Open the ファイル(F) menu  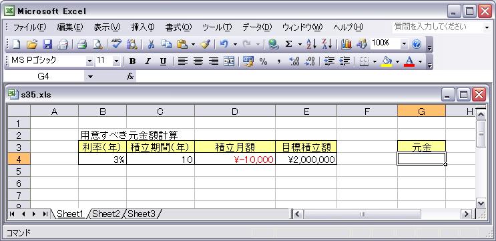pyautogui.click(x=30, y=27)
